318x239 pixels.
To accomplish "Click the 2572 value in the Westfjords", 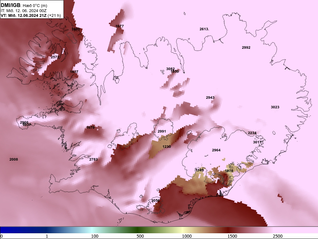I will [55, 57].
